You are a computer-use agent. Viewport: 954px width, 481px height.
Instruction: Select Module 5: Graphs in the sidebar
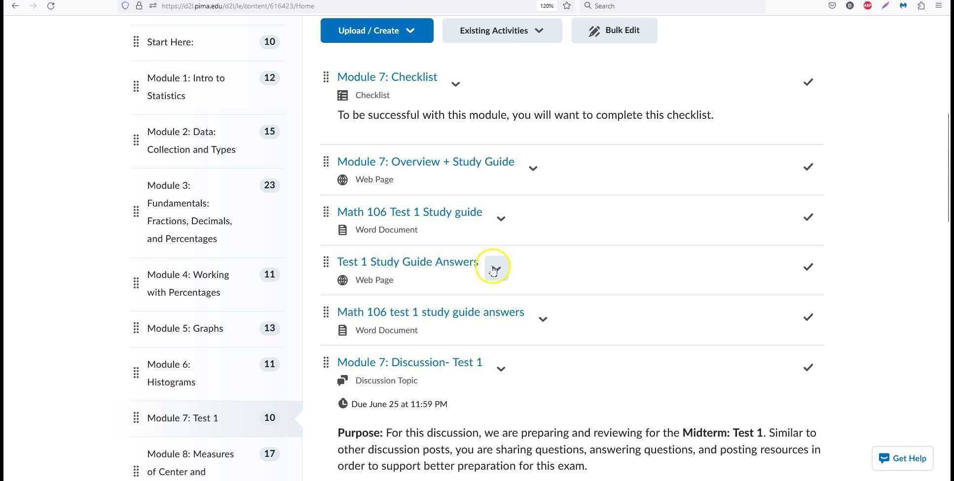point(185,328)
